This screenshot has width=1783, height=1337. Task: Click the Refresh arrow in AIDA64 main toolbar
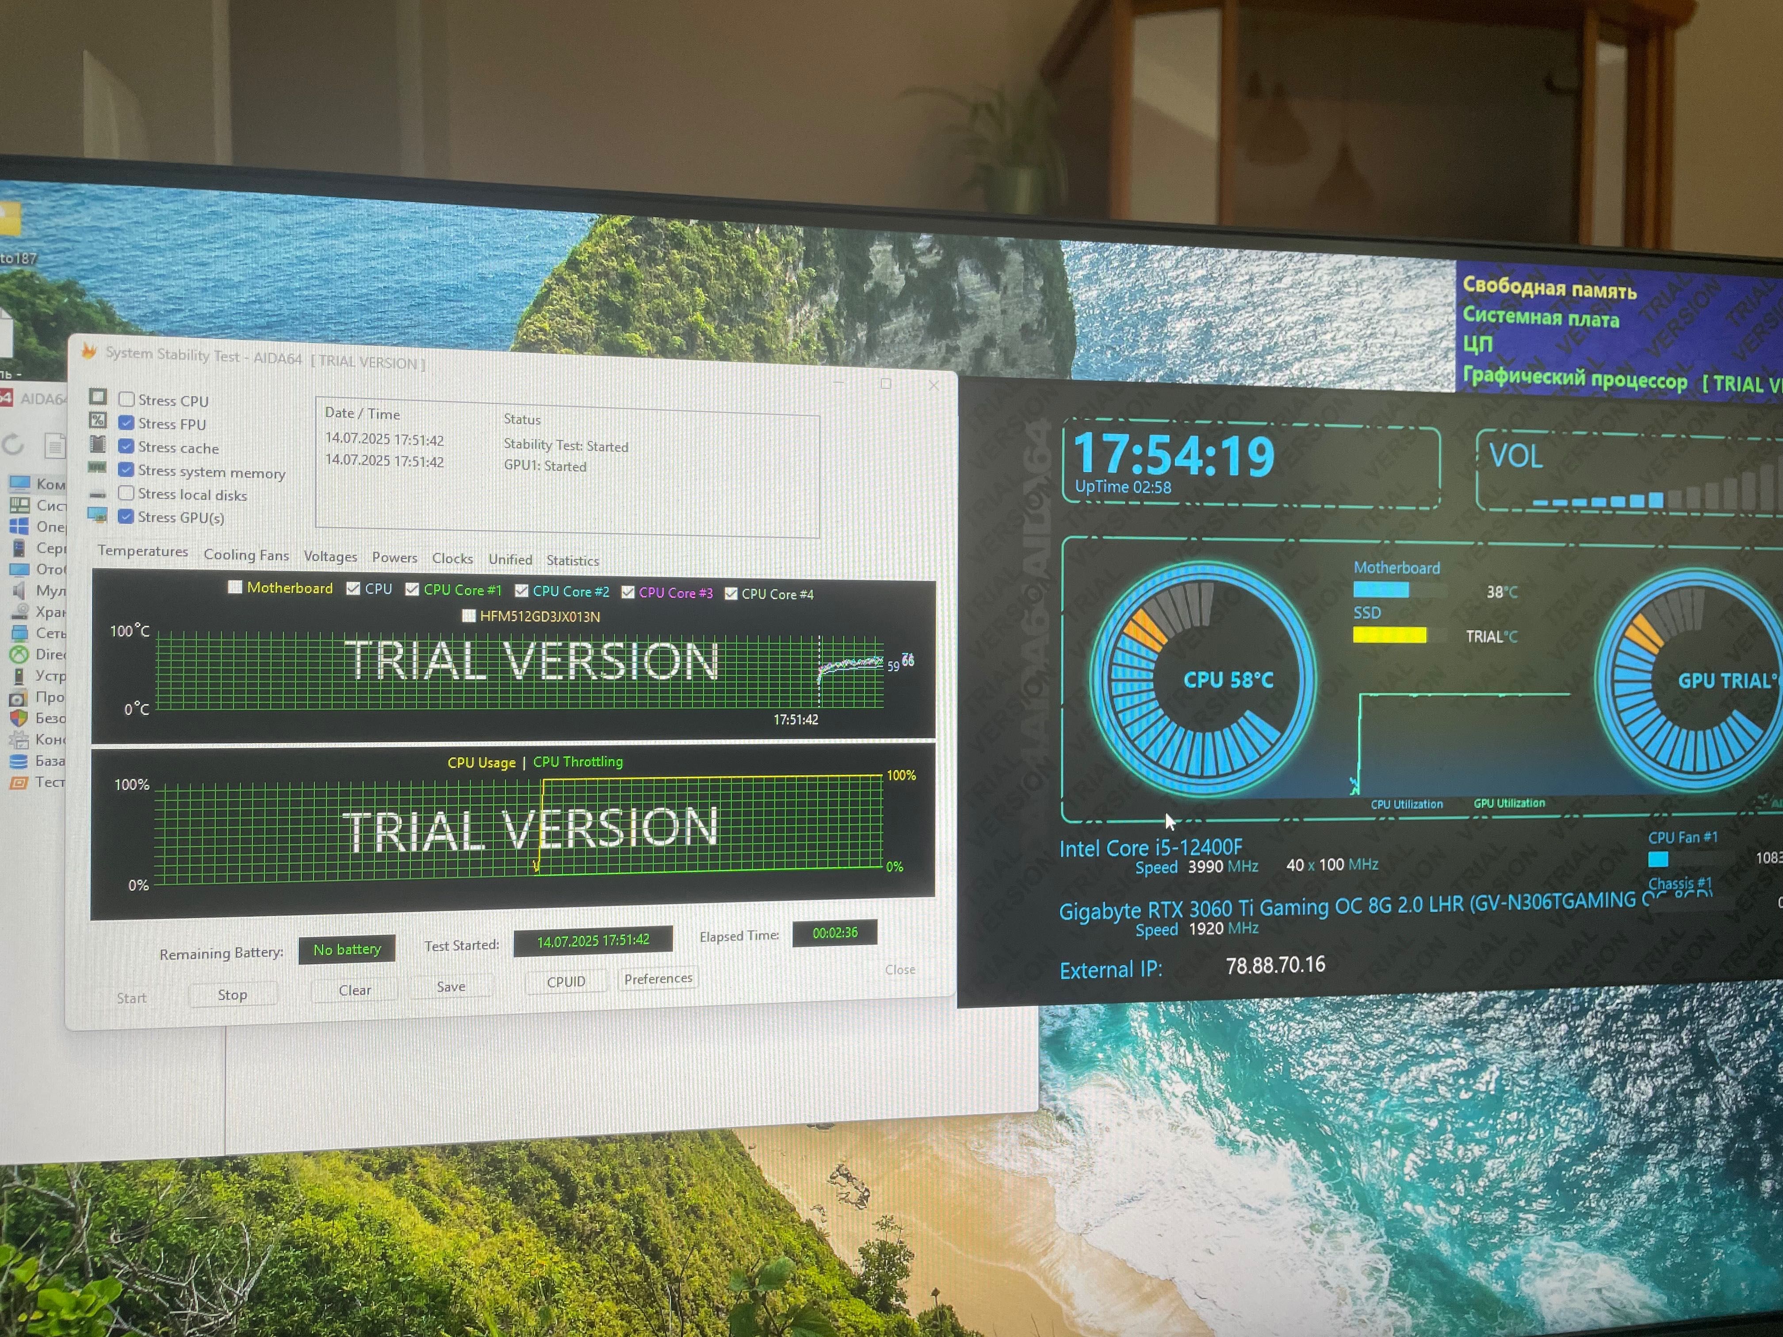pyautogui.click(x=14, y=444)
